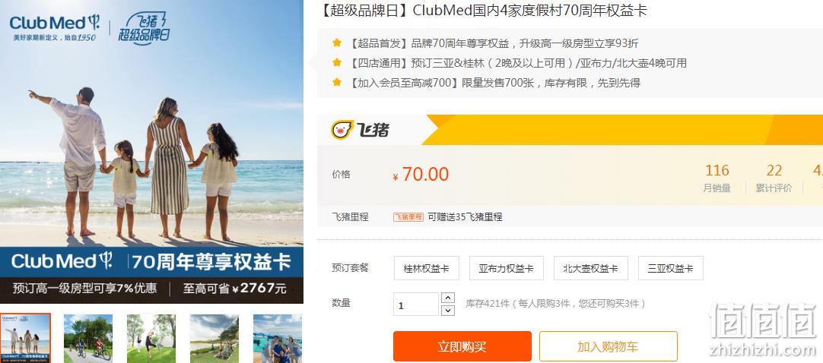Decrease quantity with the down arrow

(x=448, y=310)
